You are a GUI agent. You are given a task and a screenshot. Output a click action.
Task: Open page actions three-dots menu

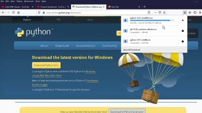tap(155, 13)
